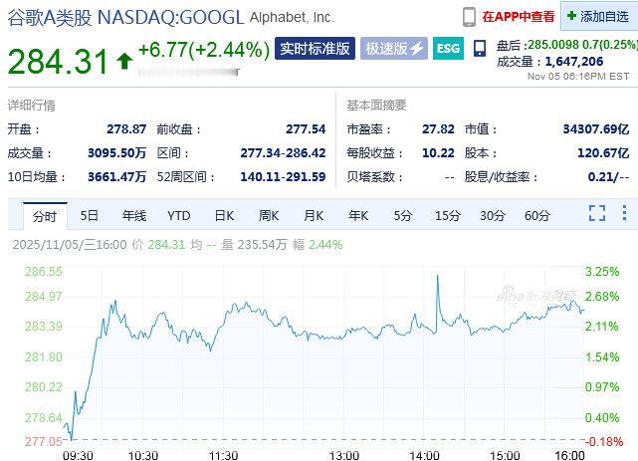Image resolution: width=638 pixels, height=461 pixels.
Task: Switch to the 日K chart tab
Action: (224, 215)
